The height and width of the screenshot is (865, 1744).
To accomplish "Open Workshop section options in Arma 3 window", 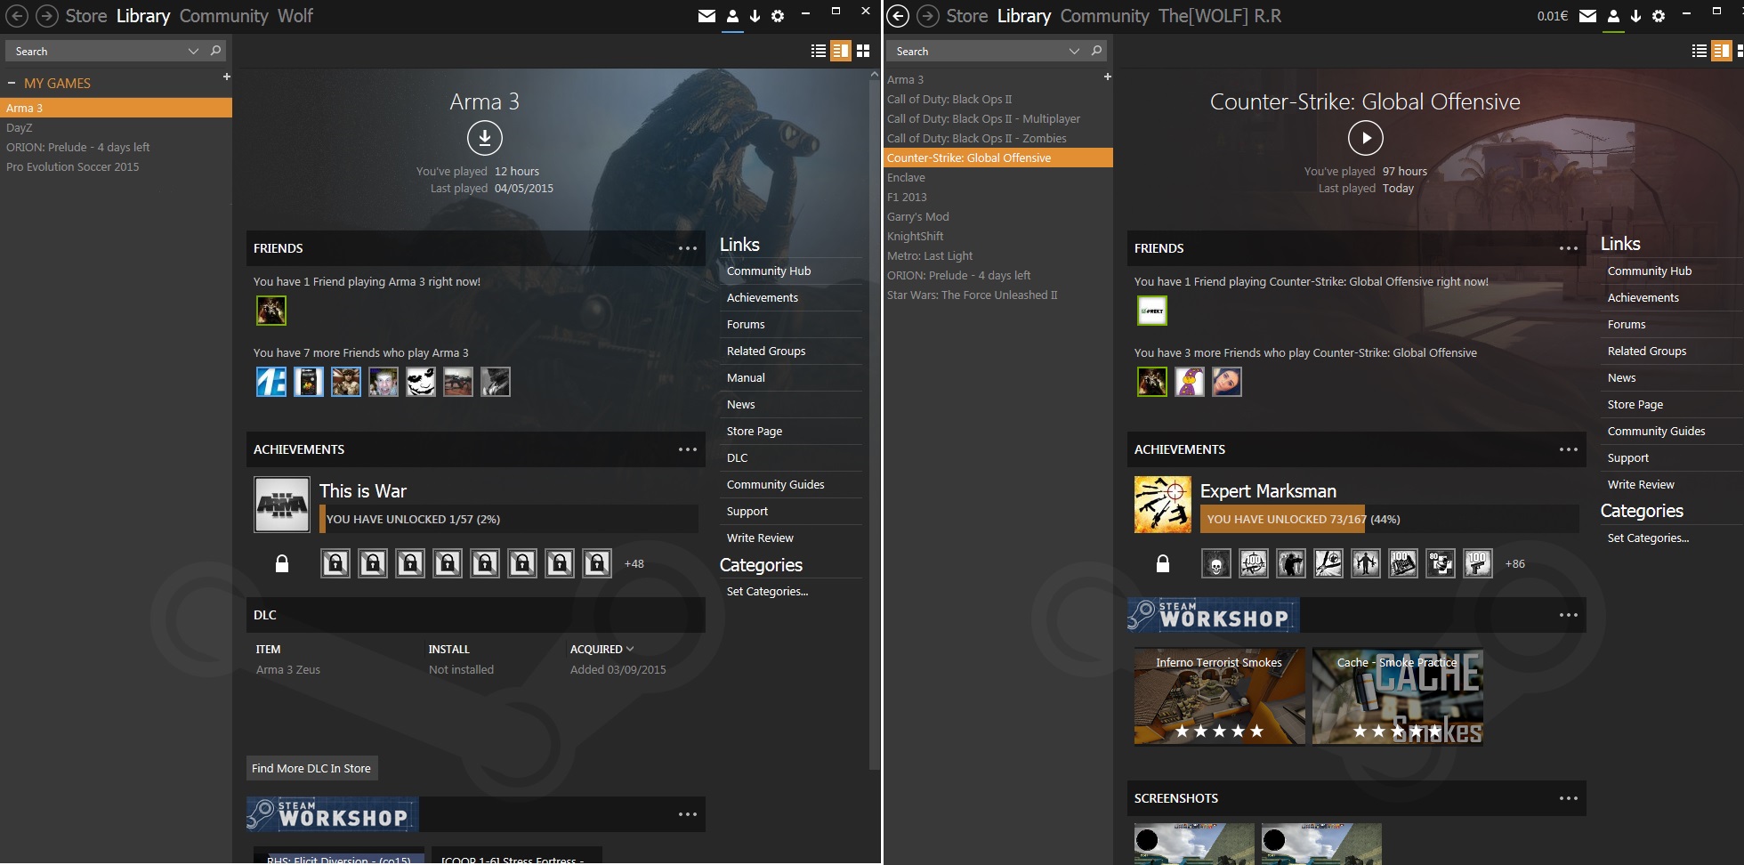I will (688, 814).
